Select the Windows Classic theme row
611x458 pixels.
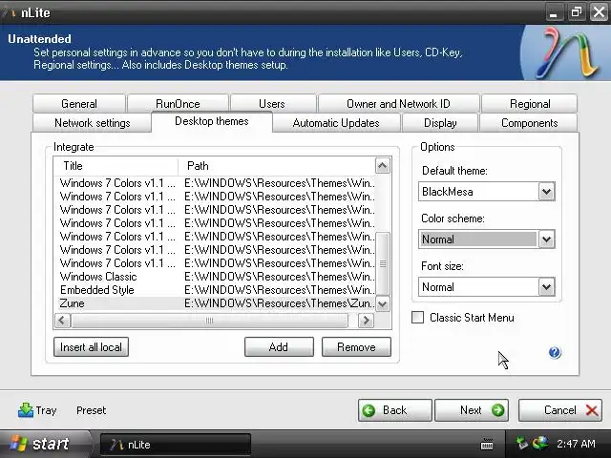(216, 277)
